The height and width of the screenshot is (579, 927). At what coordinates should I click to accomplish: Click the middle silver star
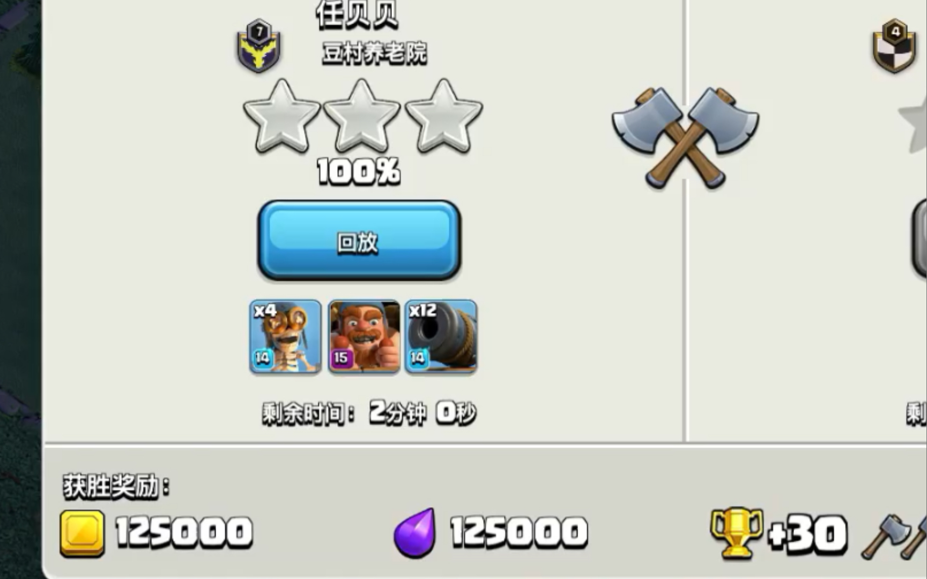[362, 116]
